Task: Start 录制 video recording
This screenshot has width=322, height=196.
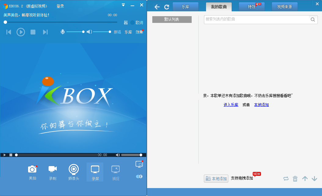Action: (52, 172)
